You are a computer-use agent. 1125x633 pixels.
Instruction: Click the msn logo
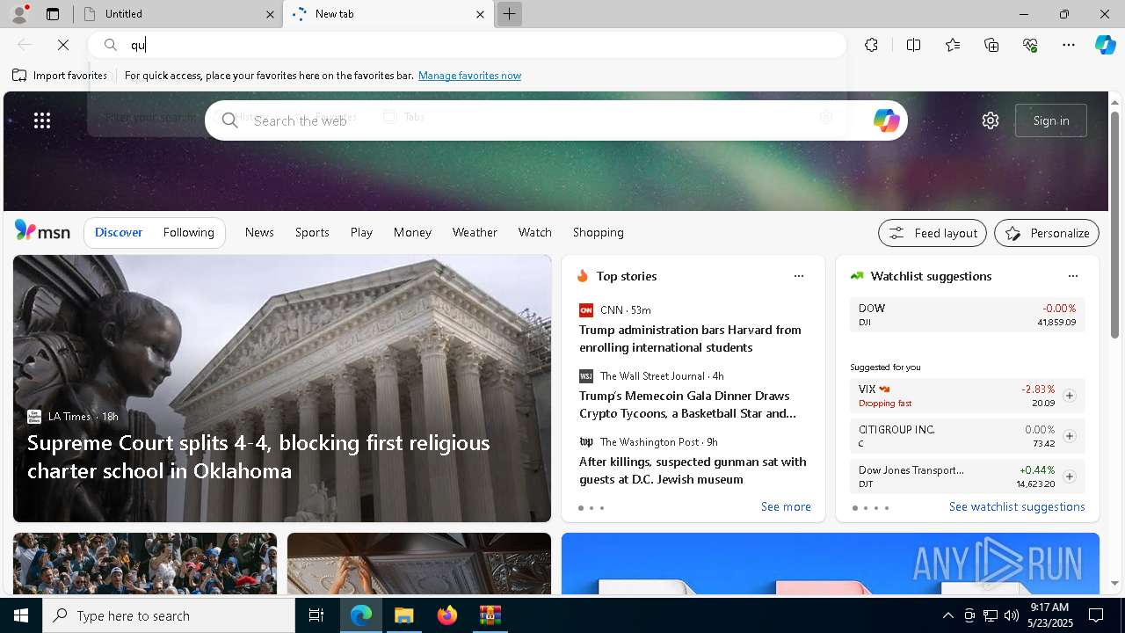(42, 231)
